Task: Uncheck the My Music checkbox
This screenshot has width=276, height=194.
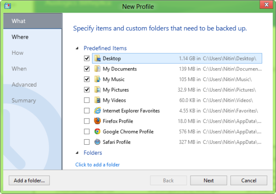Action: 87,79
